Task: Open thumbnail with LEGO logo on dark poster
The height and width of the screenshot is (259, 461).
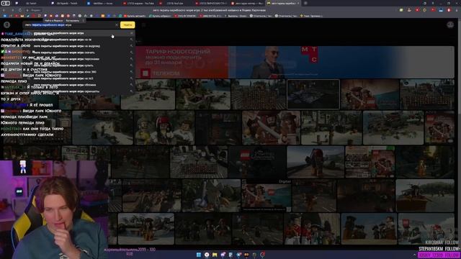Action: click(257, 162)
